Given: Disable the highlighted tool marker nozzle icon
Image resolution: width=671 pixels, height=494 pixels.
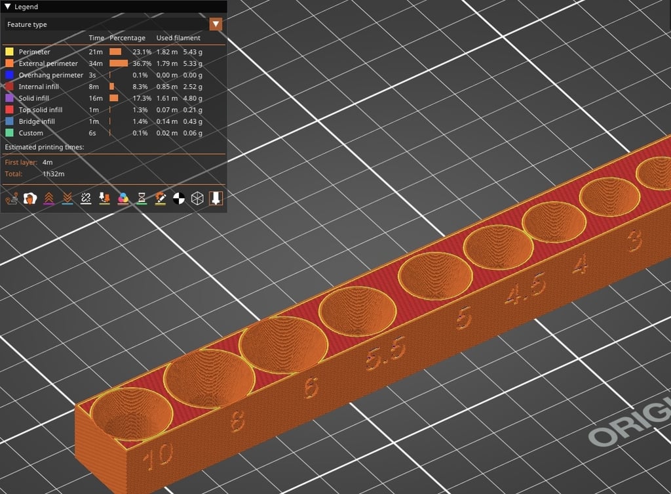Looking at the screenshot, I should pyautogui.click(x=216, y=198).
